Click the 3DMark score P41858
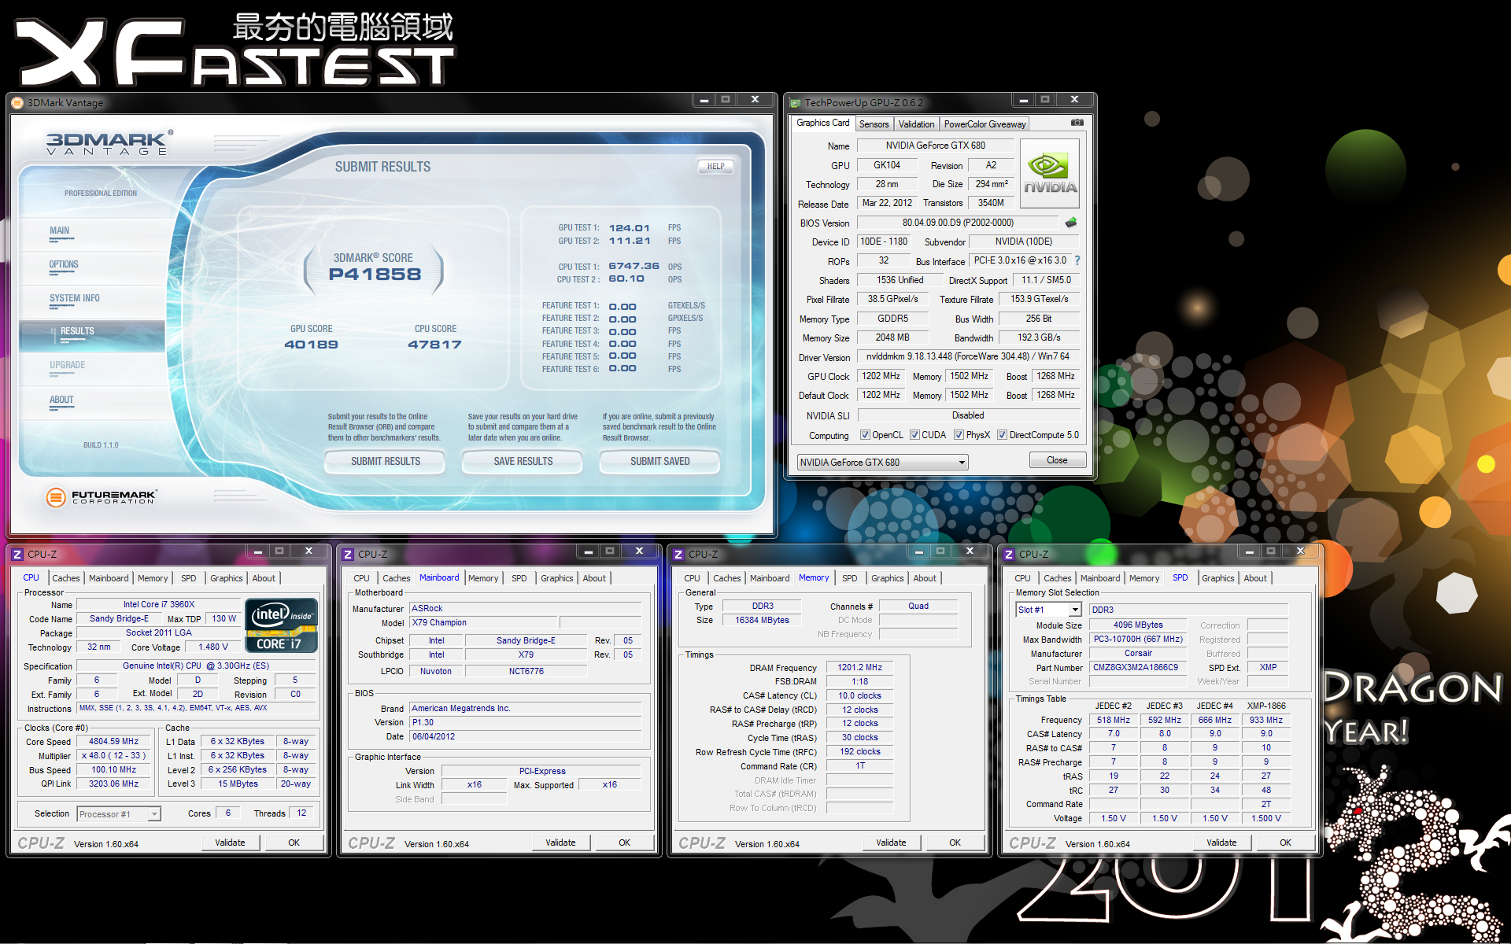The height and width of the screenshot is (944, 1511). [x=375, y=275]
